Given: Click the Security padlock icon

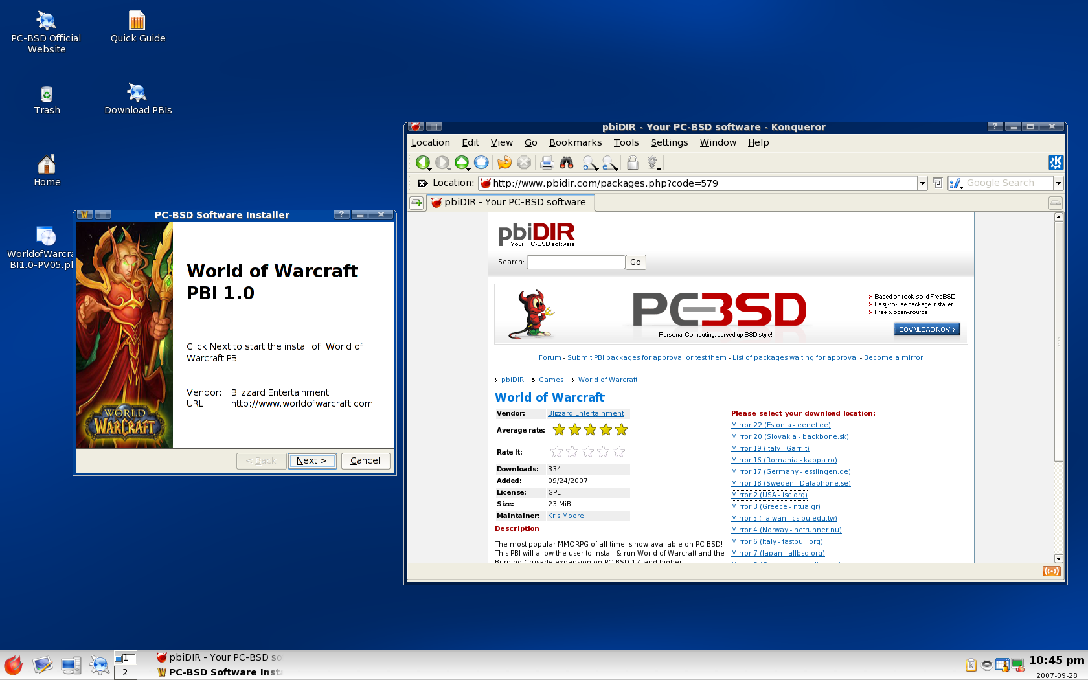Looking at the screenshot, I should 633,163.
